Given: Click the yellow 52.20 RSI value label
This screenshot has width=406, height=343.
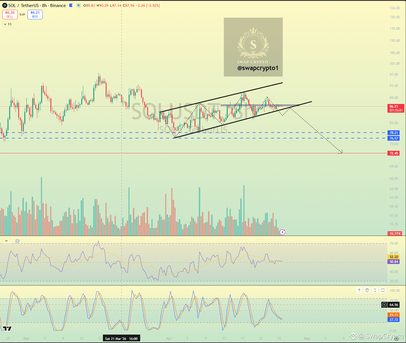Looking at the screenshot, I should click(x=394, y=257).
